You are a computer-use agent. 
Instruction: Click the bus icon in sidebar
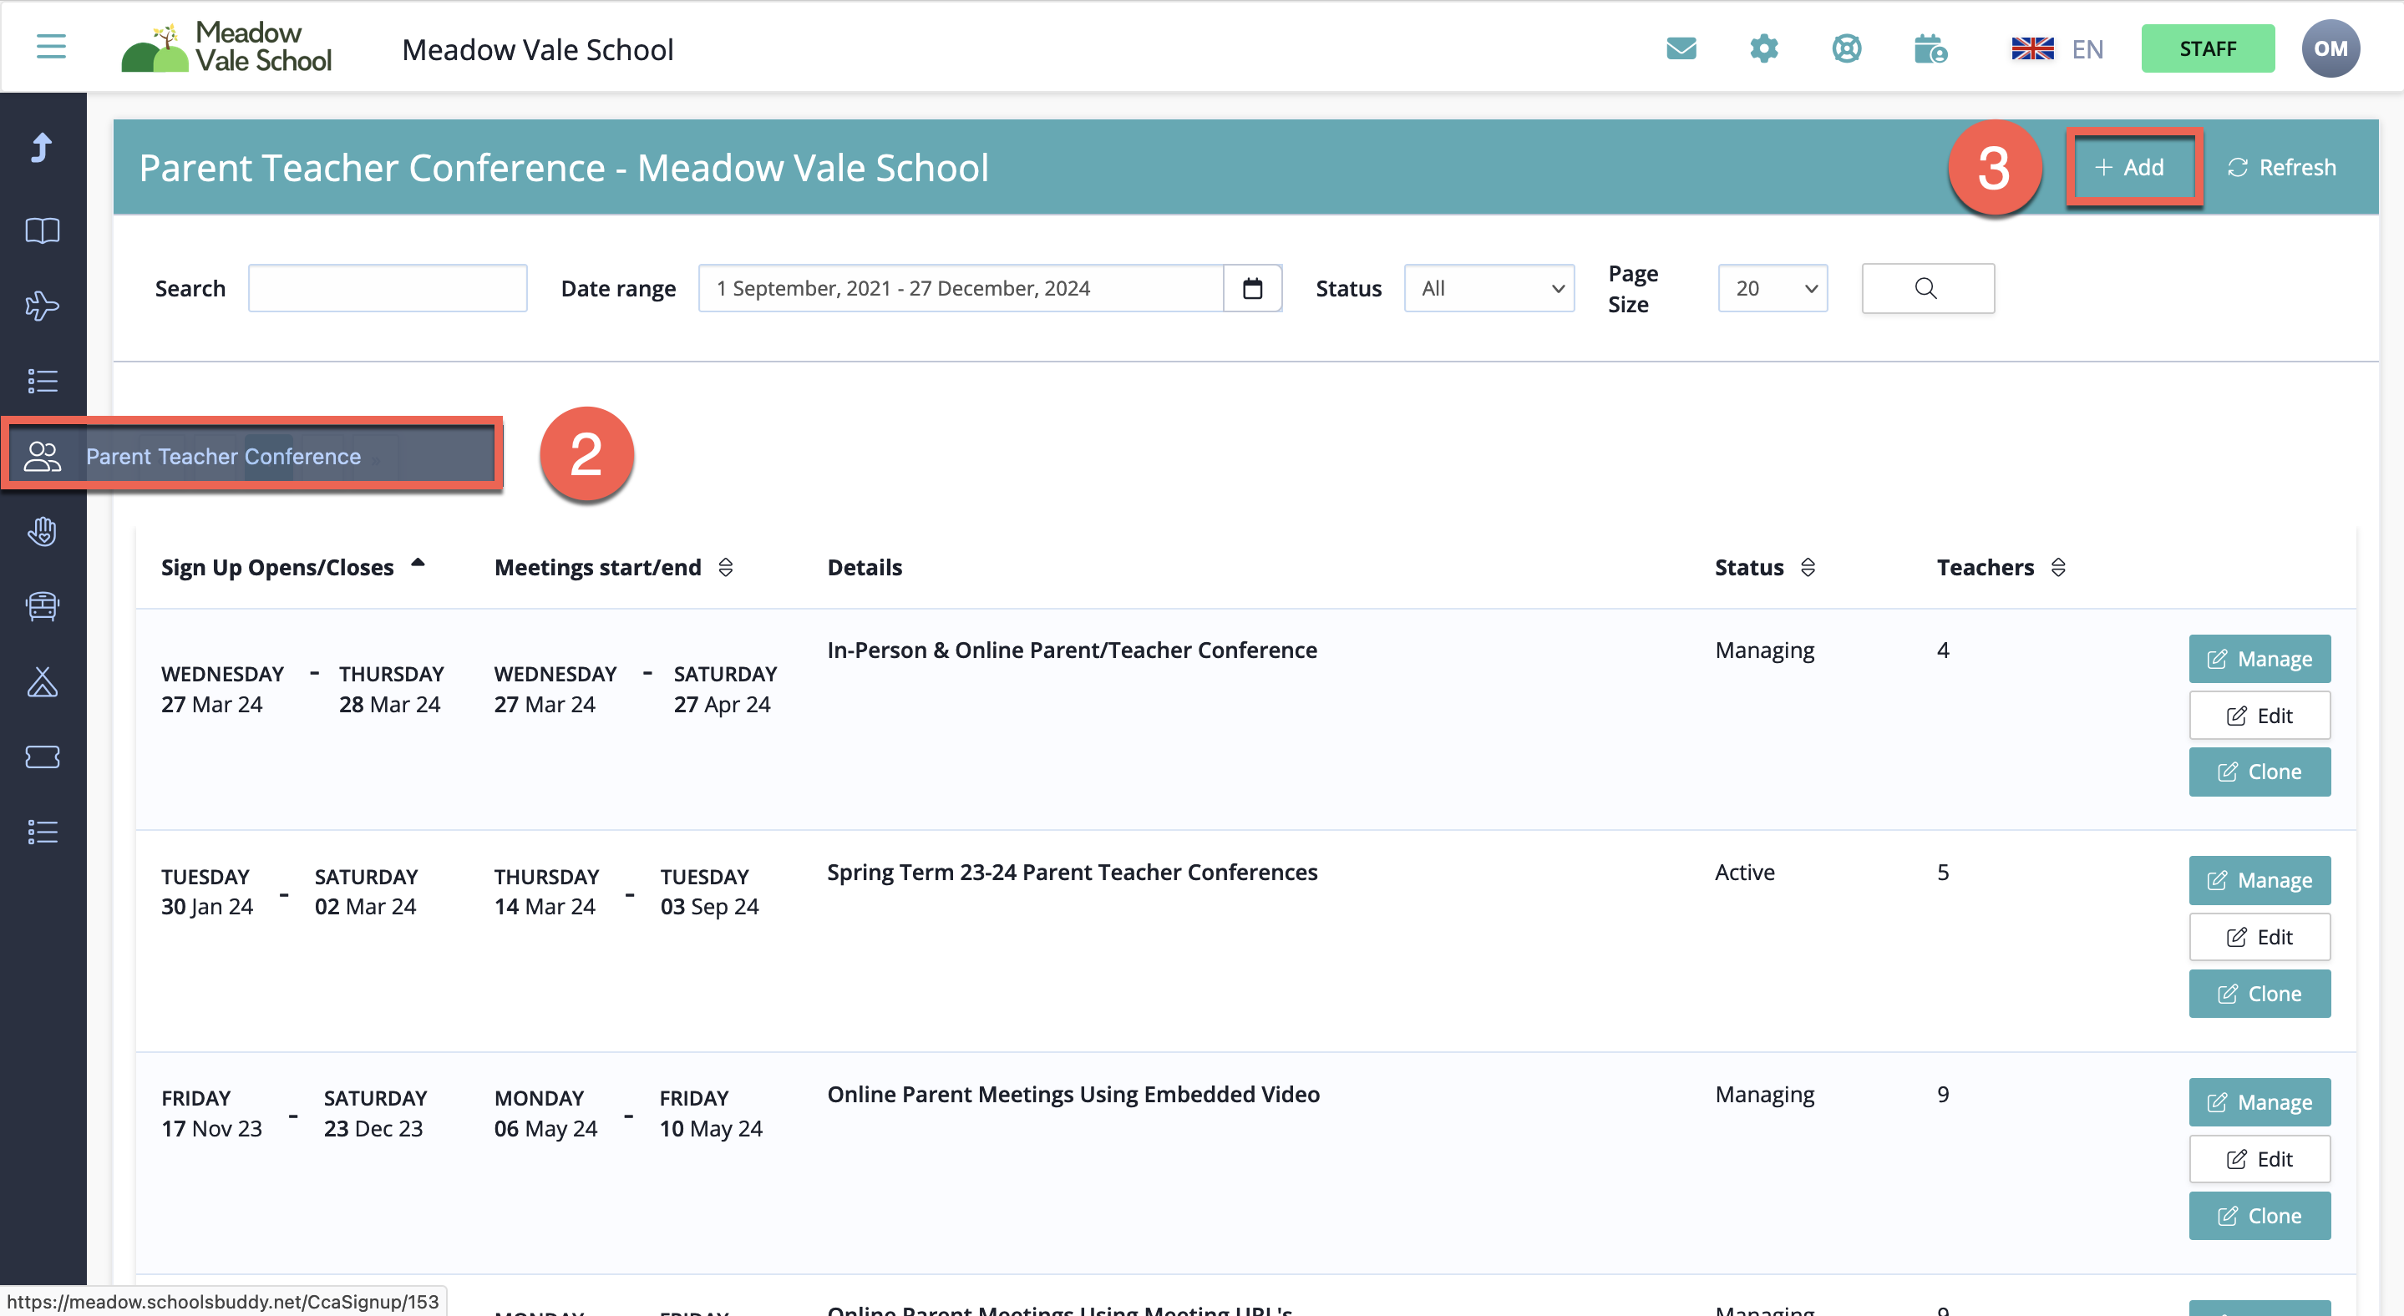pos(42,606)
